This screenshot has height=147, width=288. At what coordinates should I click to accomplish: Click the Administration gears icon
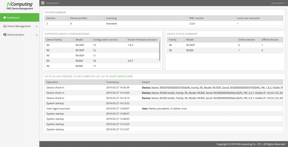[5, 35]
